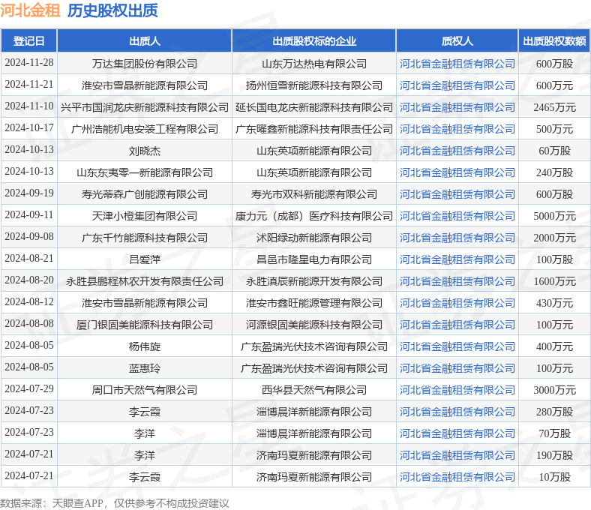Select 河源银固美能源科技有限公司 cell
The width and height of the screenshot is (591, 510).
[314, 325]
